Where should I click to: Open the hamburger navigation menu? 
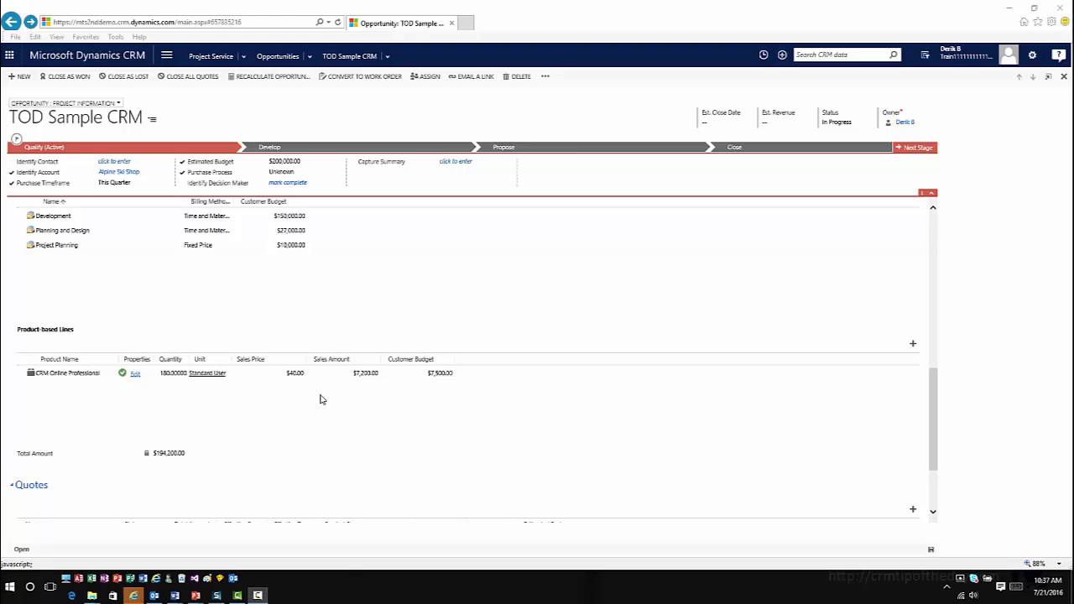click(166, 55)
